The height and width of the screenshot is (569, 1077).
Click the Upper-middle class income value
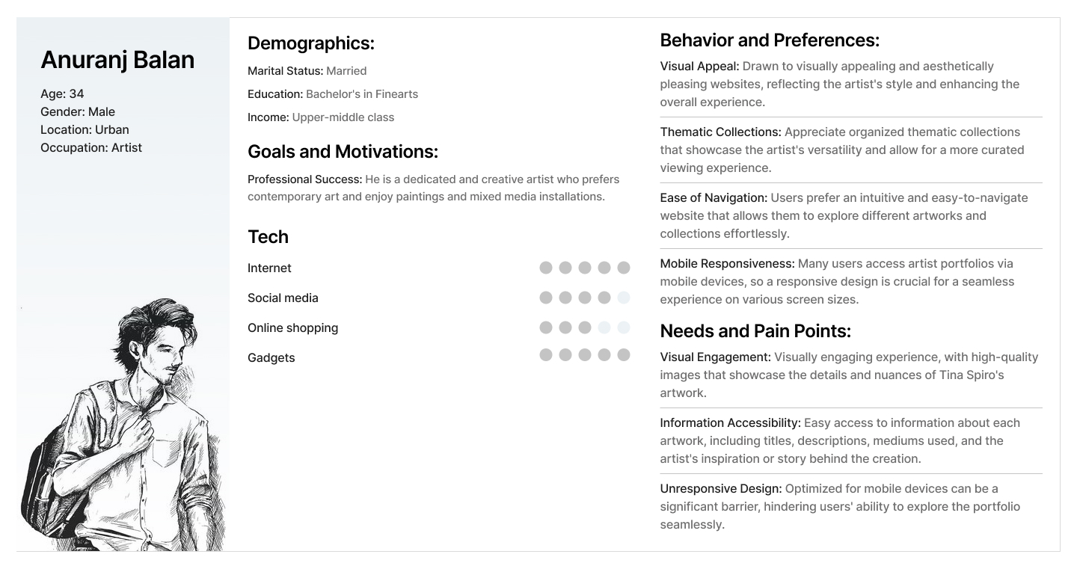pos(343,117)
